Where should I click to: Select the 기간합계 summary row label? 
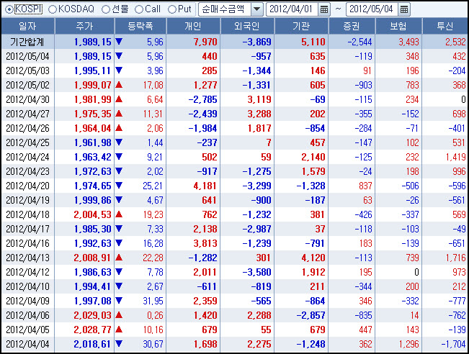(x=27, y=42)
